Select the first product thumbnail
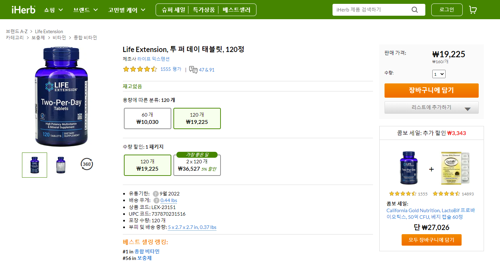The height and width of the screenshot is (268, 500). coord(35,165)
